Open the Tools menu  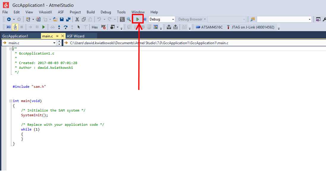point(121,12)
